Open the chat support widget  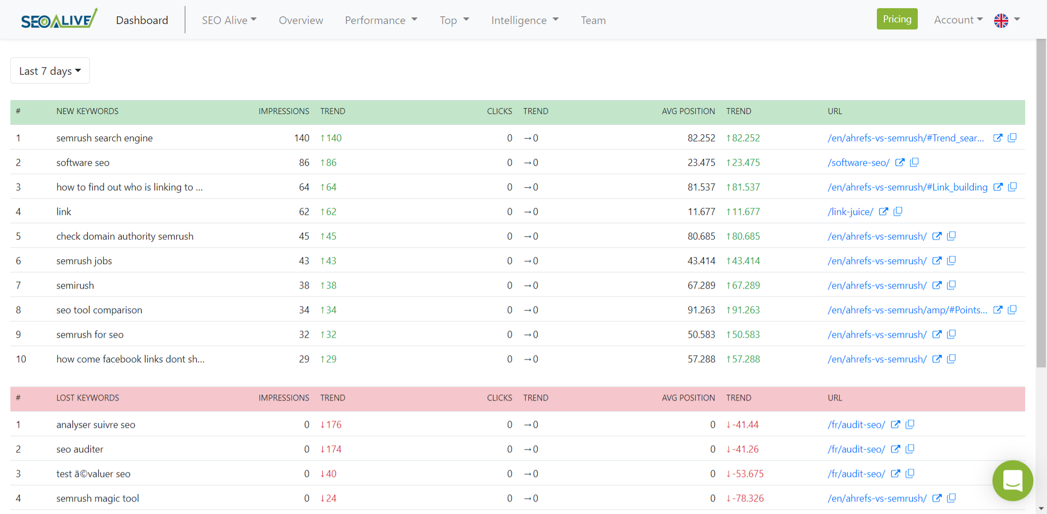click(1013, 481)
